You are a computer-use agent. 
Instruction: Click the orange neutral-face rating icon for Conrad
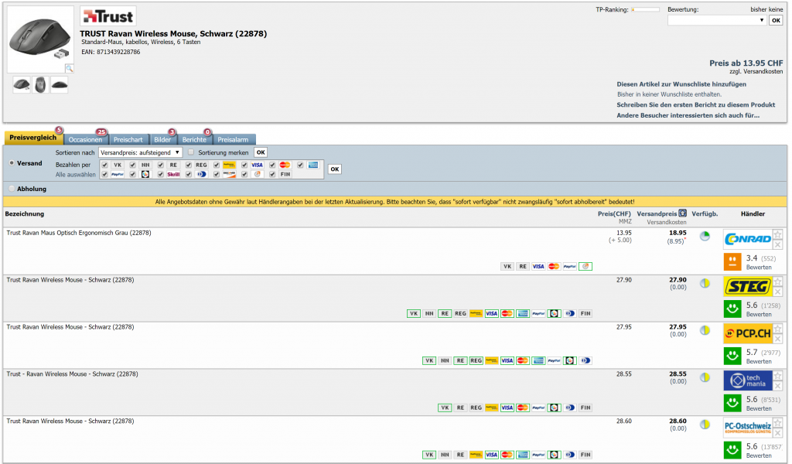pos(732,261)
